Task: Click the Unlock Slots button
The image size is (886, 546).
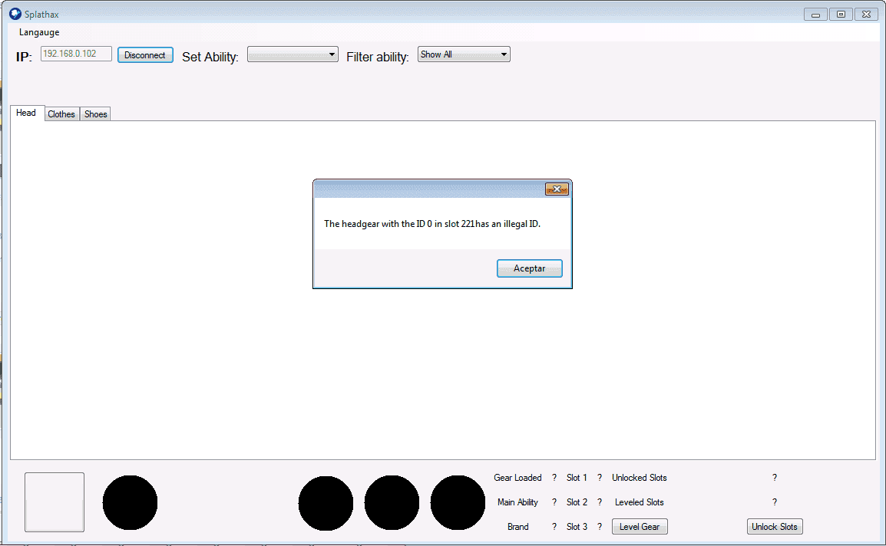Action: tap(775, 526)
